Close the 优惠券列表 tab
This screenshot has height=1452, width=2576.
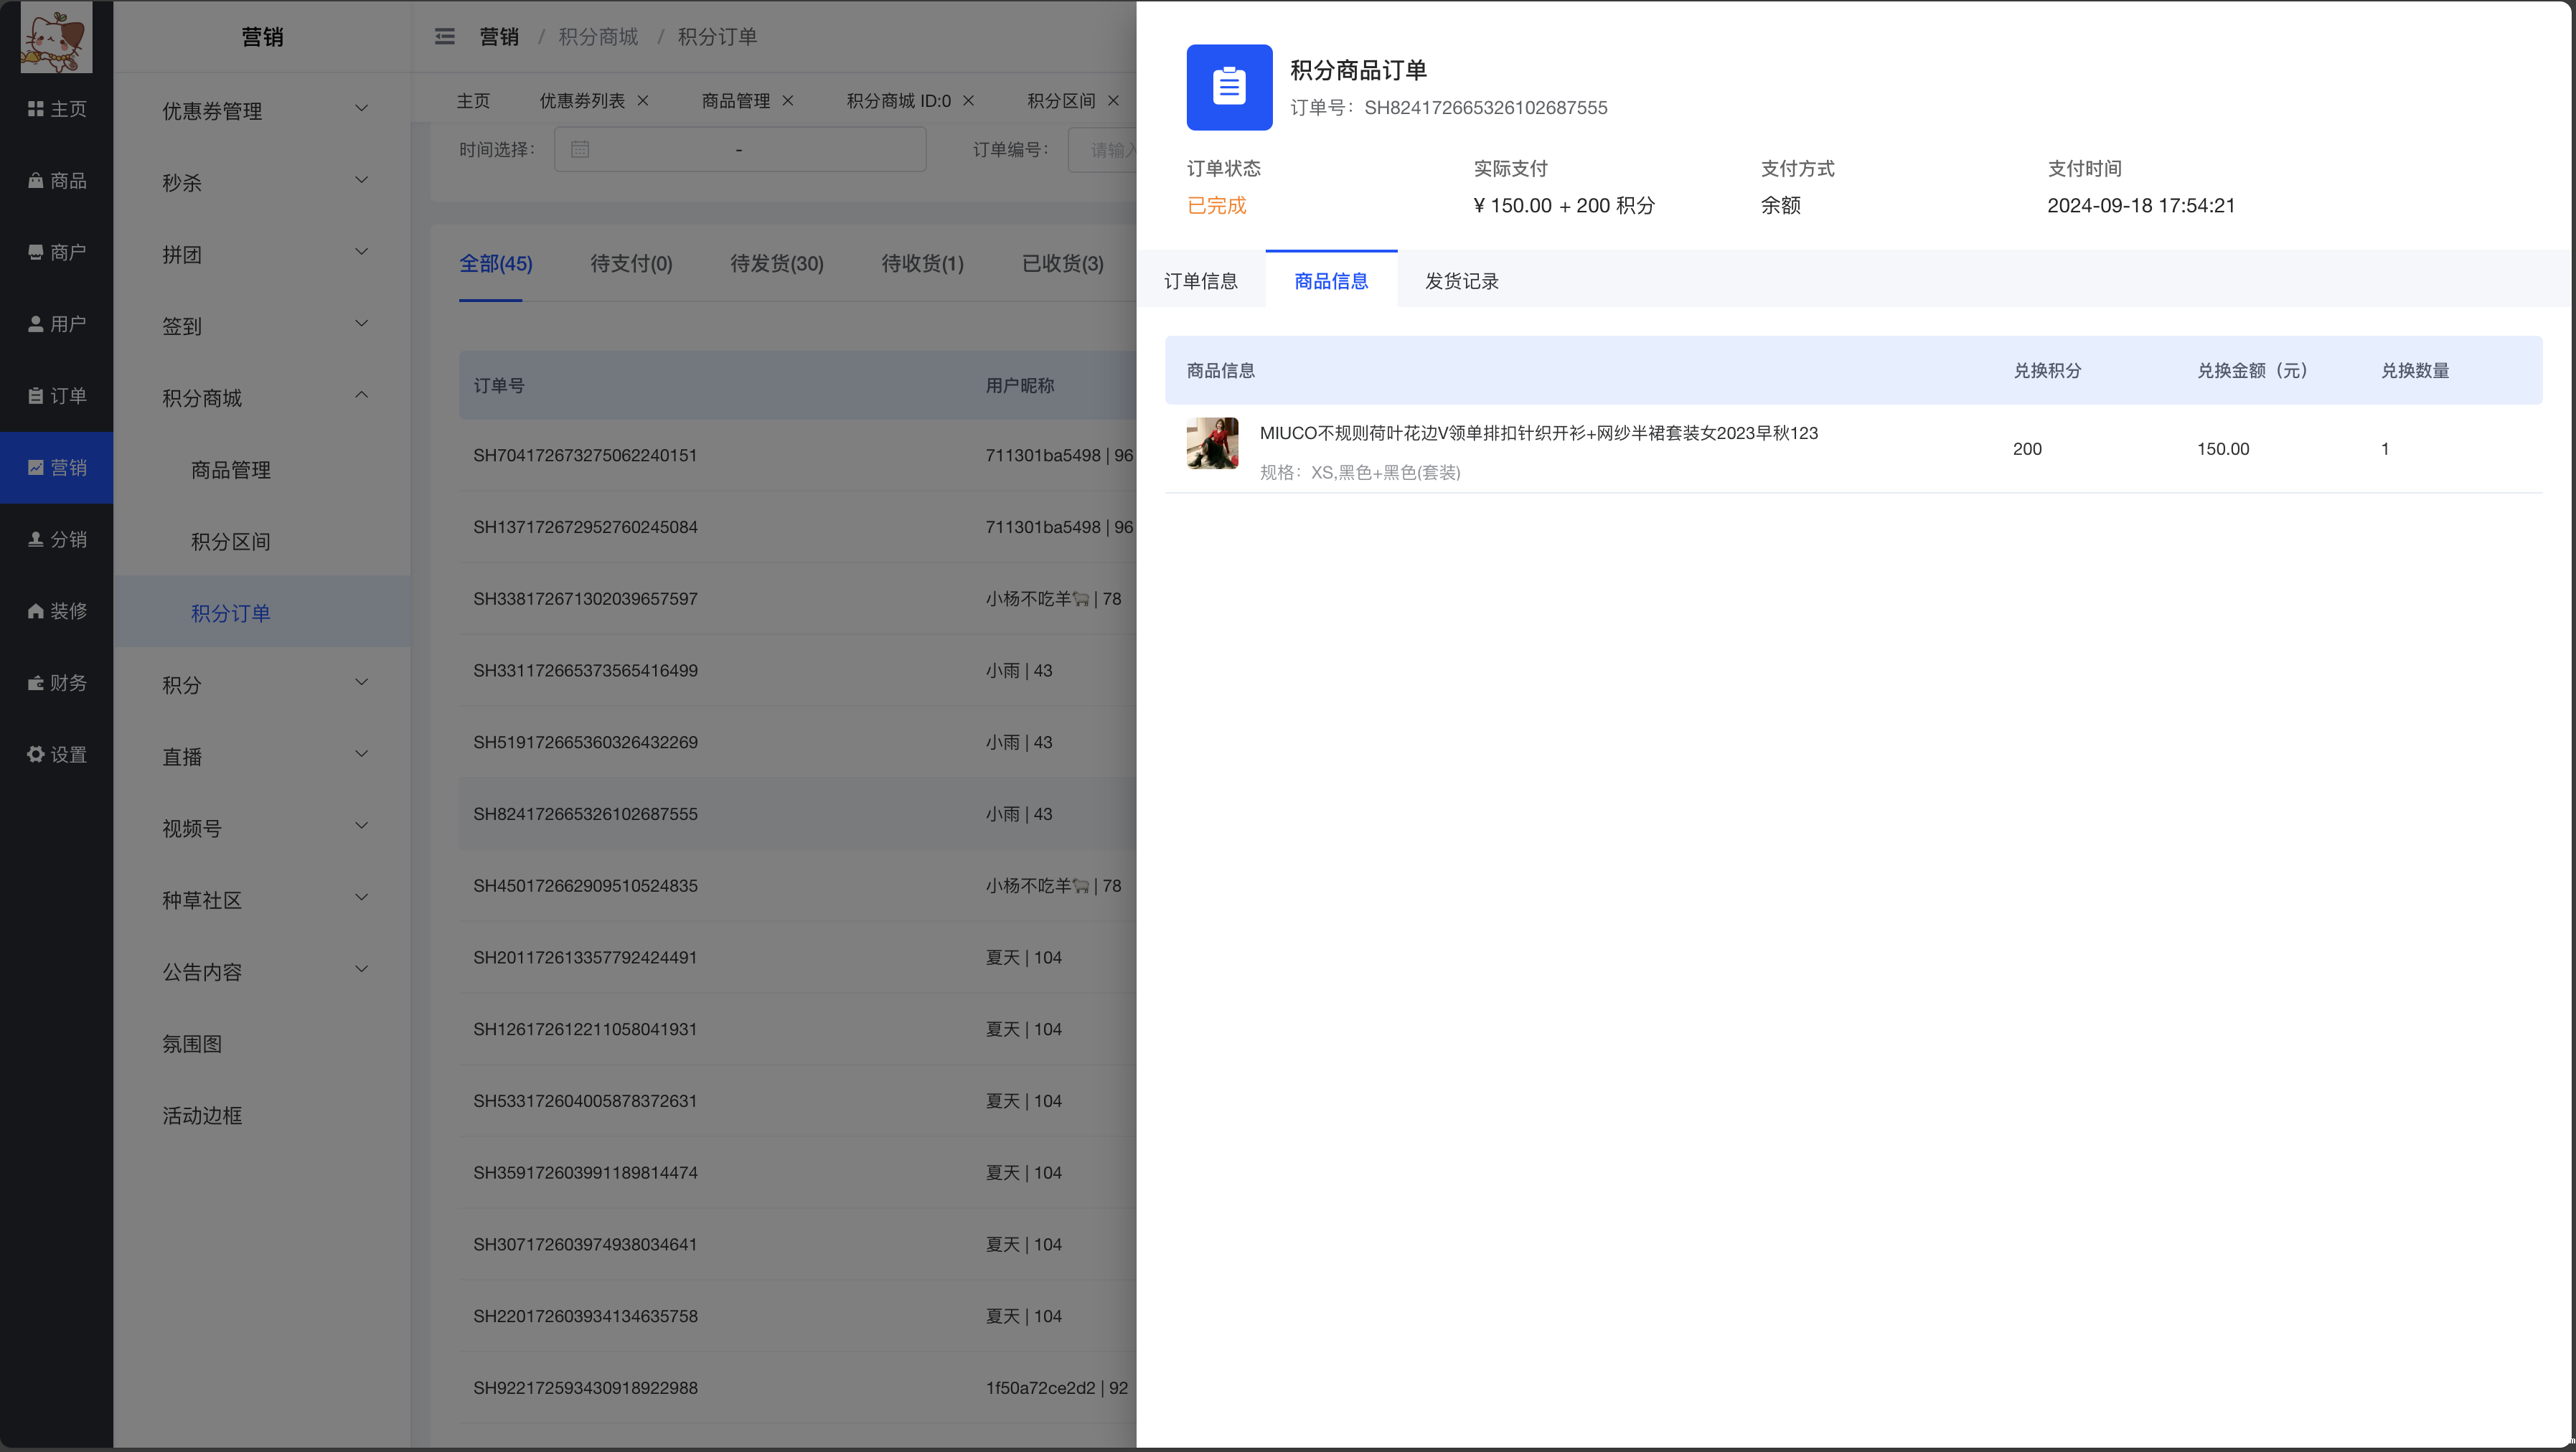[643, 101]
